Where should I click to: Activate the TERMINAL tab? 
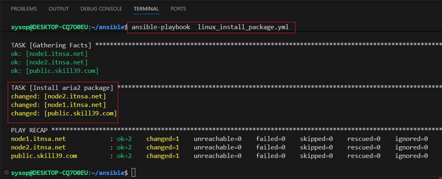pyautogui.click(x=146, y=9)
